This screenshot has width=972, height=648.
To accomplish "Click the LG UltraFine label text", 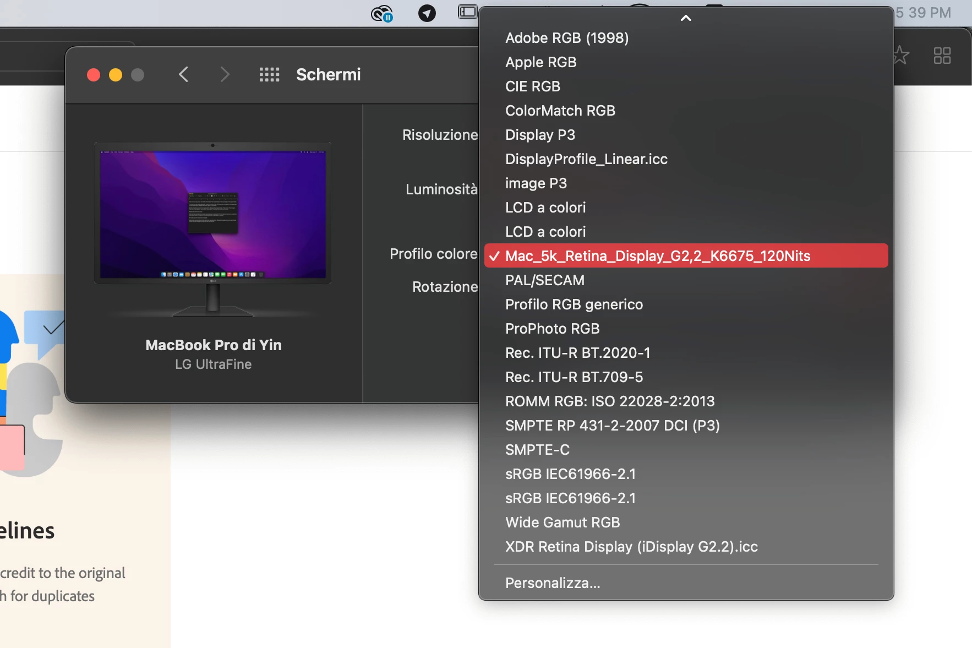I will (x=214, y=364).
